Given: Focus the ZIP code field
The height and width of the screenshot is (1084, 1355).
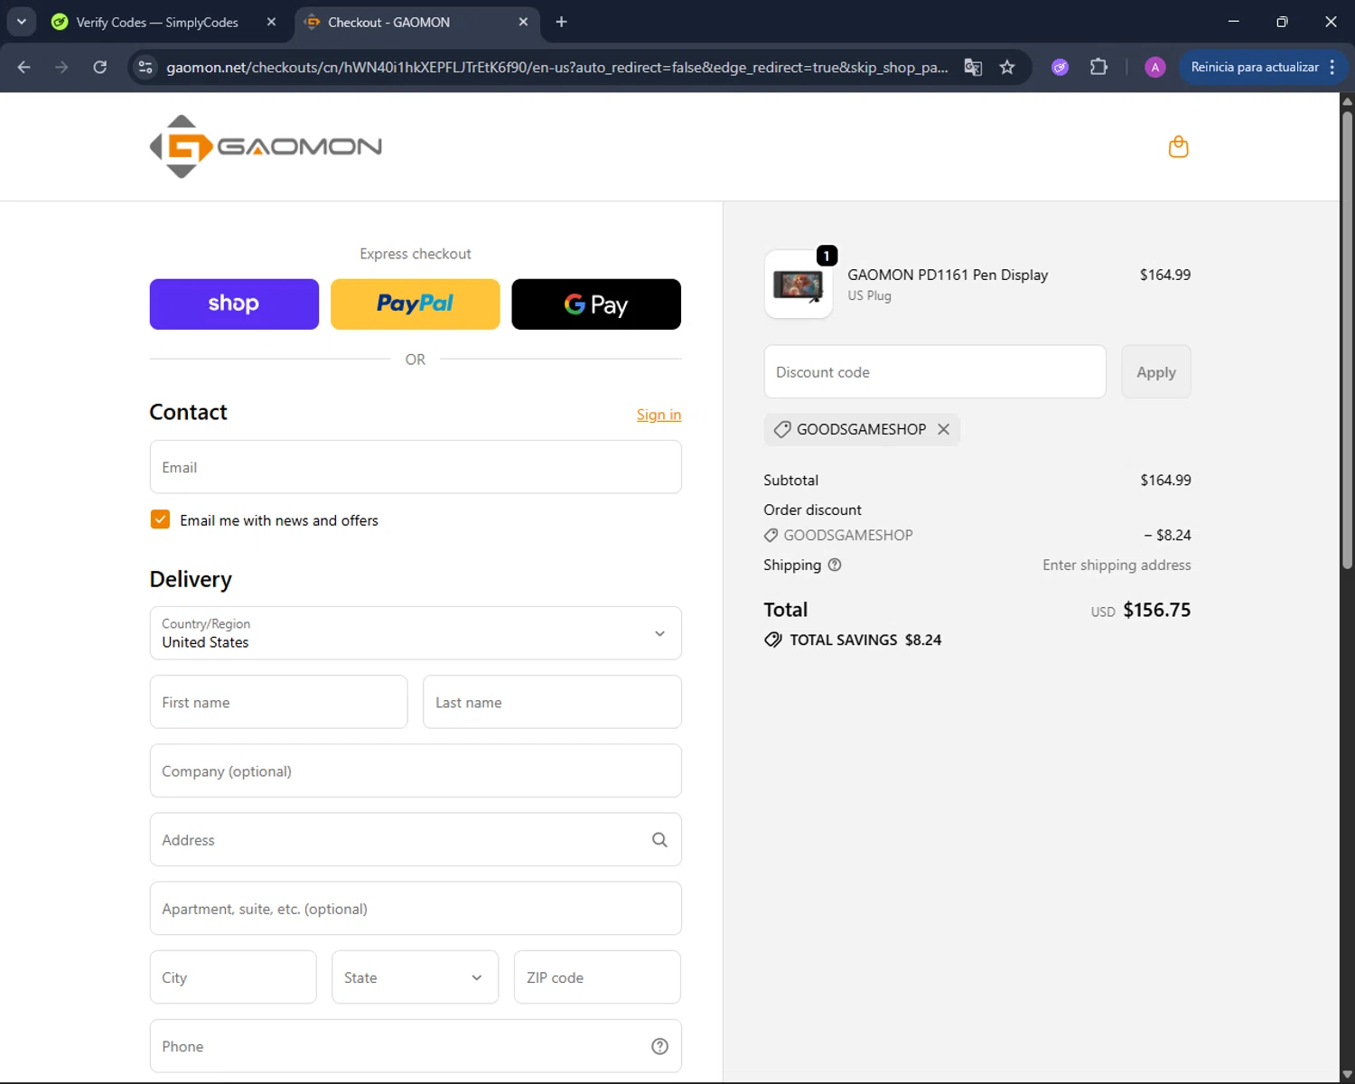Looking at the screenshot, I should [597, 977].
